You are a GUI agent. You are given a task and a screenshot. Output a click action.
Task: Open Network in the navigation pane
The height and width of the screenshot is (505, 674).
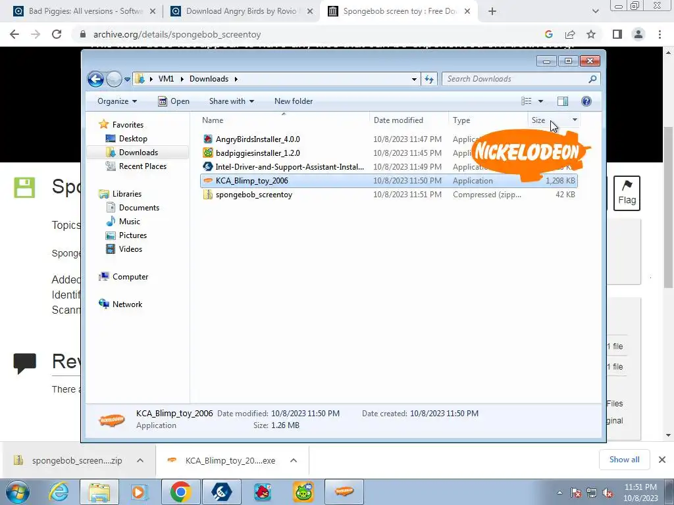(127, 304)
